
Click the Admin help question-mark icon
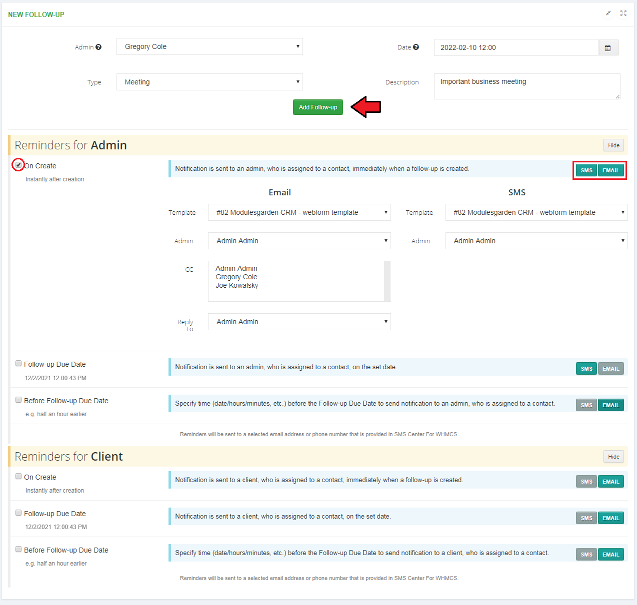(x=98, y=47)
